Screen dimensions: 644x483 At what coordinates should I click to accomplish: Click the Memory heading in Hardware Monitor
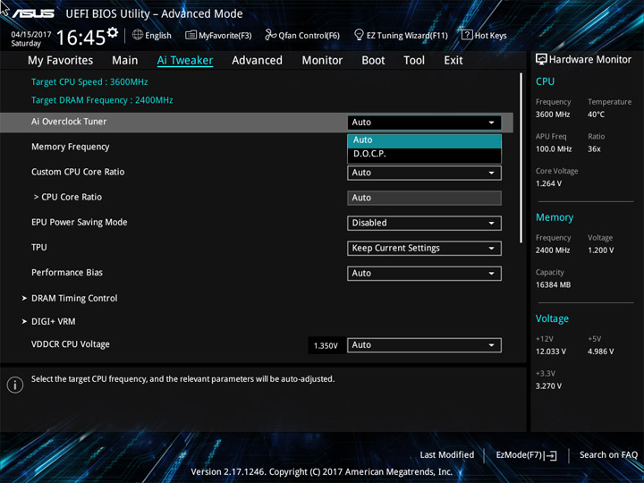[x=555, y=217]
